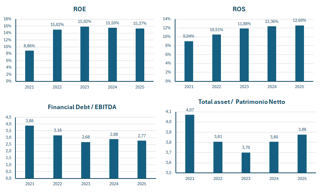
Task: Click the 2024 axis label under Financial Debt chart
Action: (x=114, y=184)
